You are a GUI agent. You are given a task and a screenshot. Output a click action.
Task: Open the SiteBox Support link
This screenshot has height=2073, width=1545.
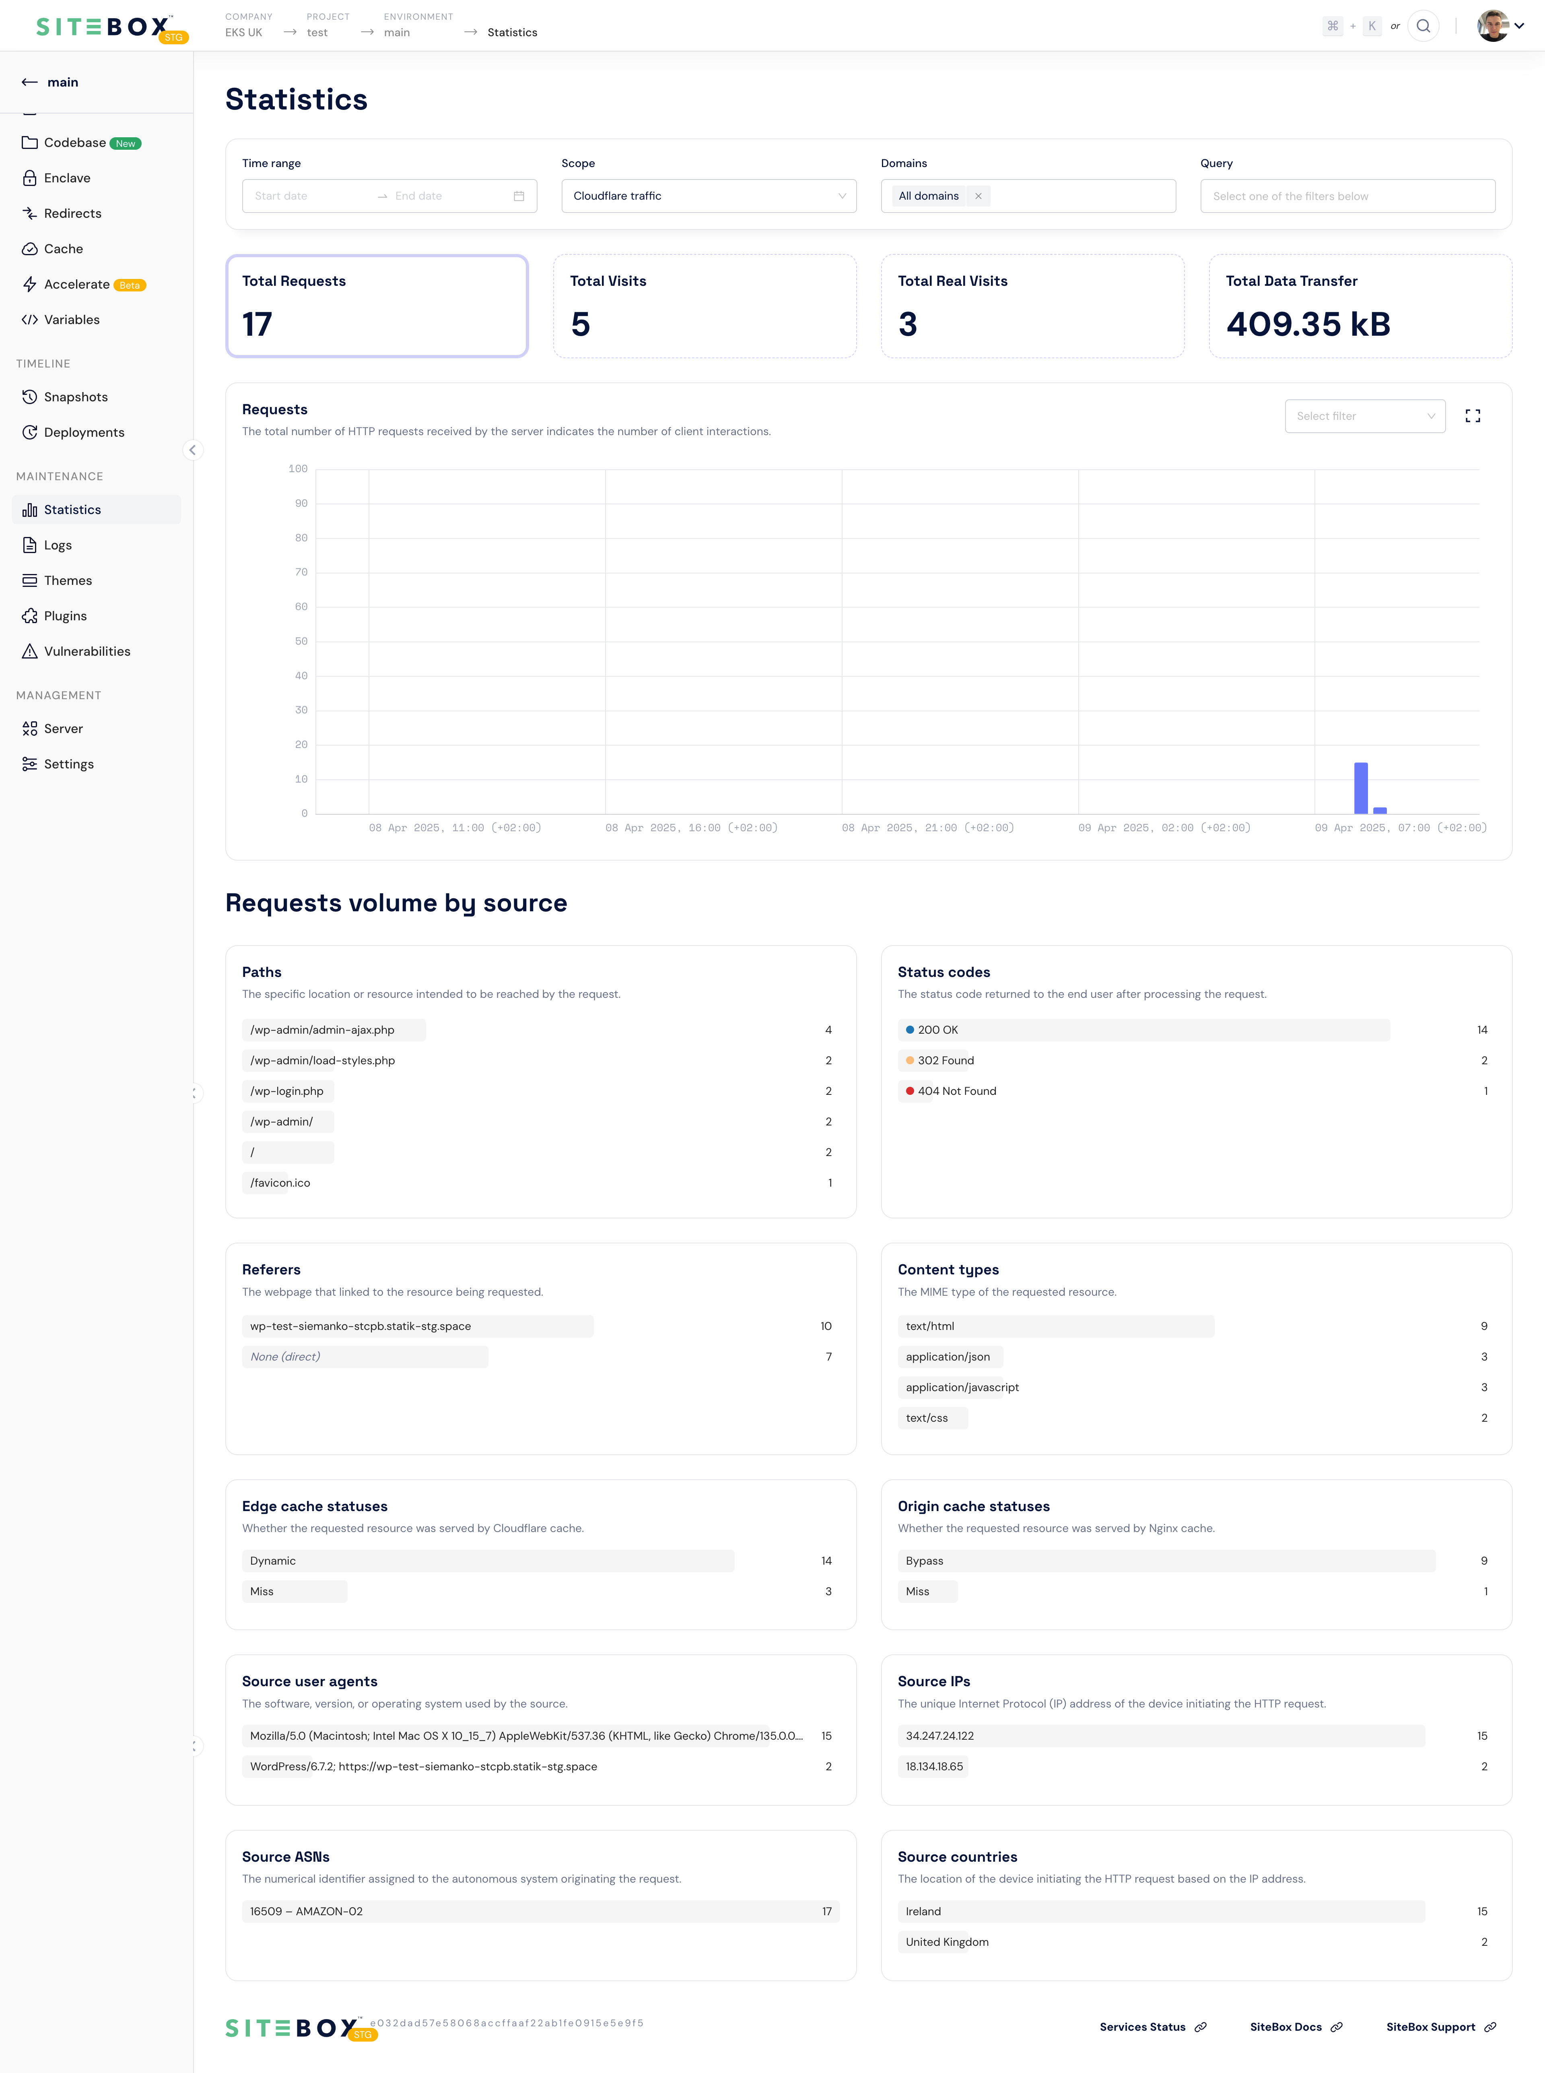coord(1441,2027)
